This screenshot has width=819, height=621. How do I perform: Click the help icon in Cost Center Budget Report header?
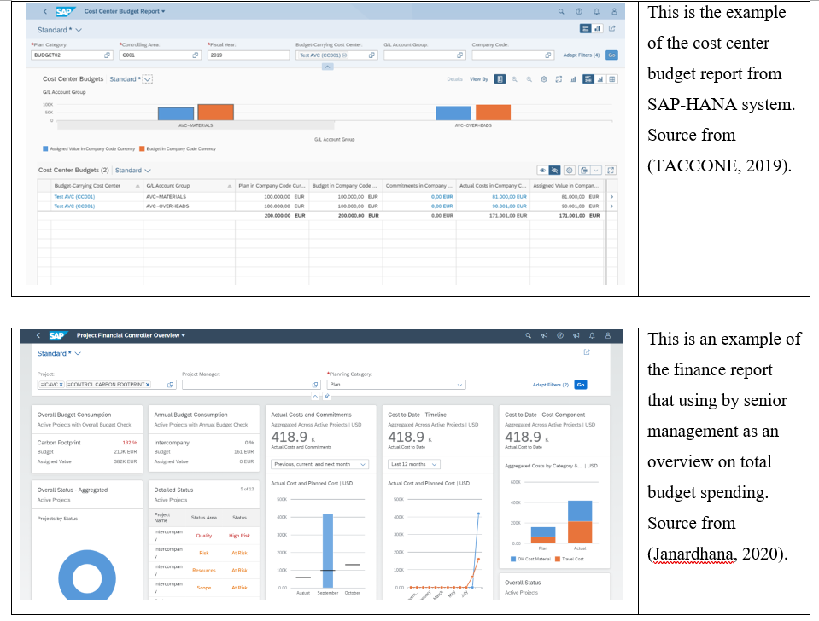579,11
